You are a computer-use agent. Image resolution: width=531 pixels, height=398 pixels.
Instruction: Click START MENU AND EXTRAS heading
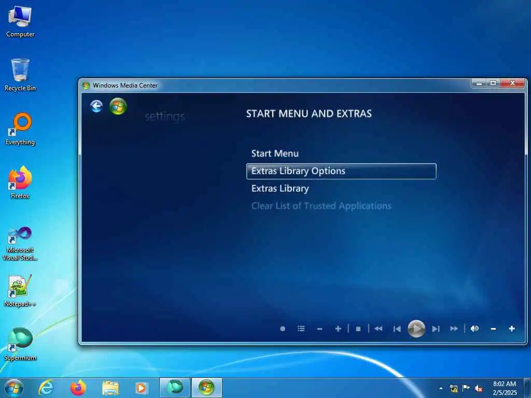click(309, 113)
